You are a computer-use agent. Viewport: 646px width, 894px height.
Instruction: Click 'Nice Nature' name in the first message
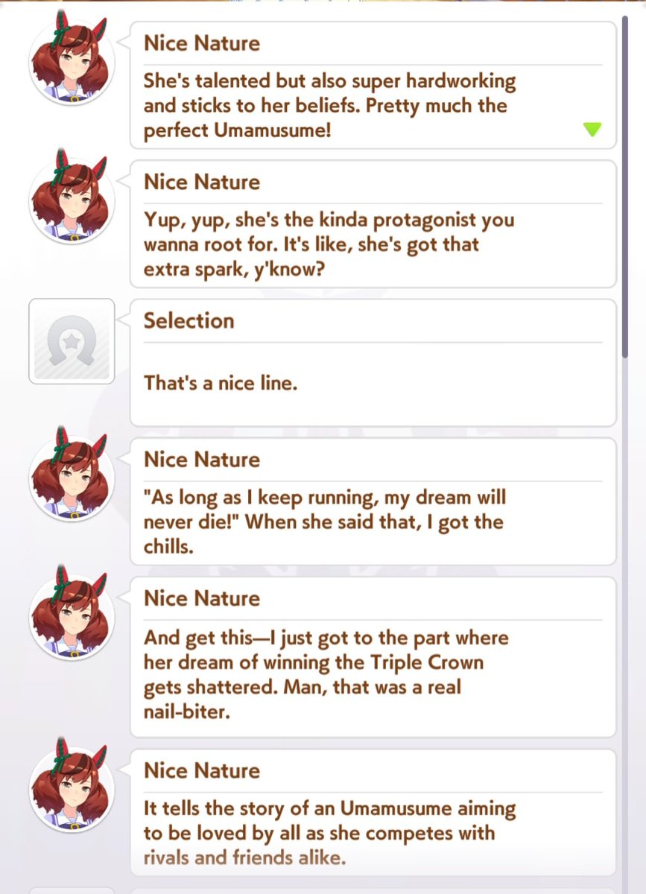pos(202,43)
